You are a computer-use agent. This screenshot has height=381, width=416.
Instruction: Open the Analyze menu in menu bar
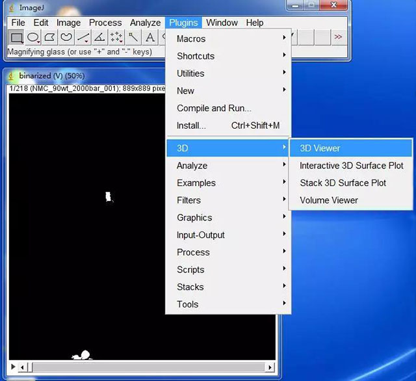(145, 22)
